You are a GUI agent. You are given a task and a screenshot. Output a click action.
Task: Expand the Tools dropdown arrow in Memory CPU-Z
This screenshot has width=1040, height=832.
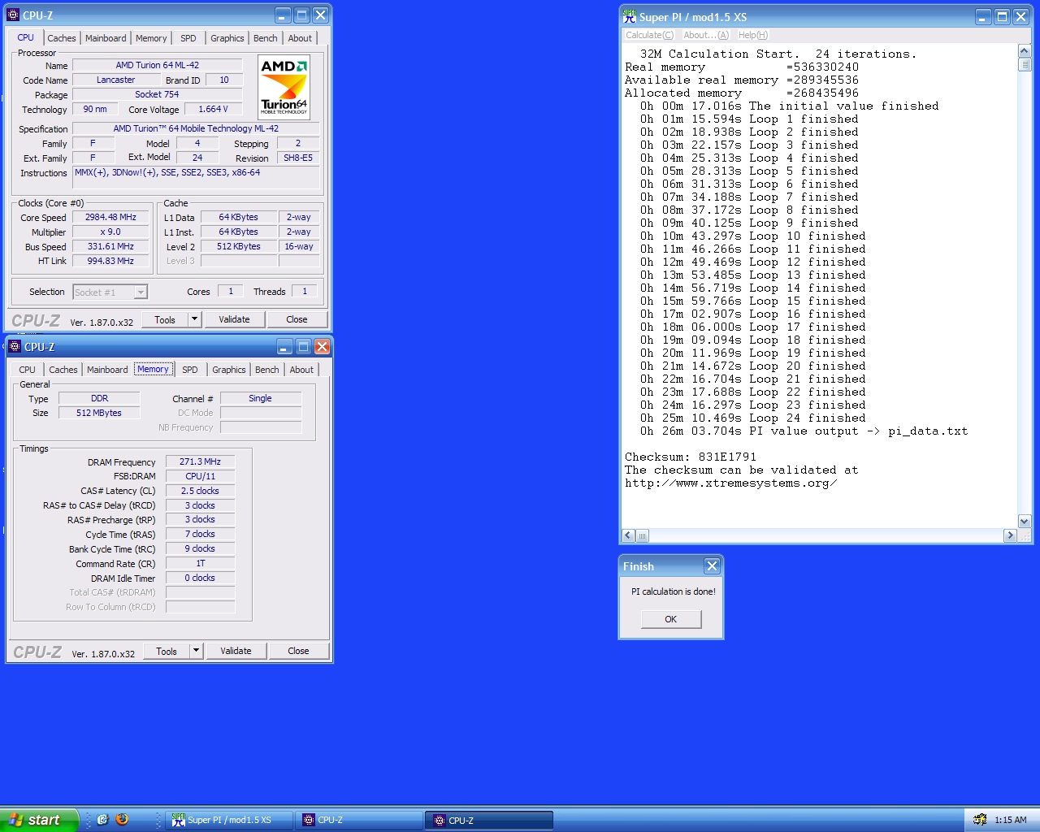pyautogui.click(x=196, y=652)
